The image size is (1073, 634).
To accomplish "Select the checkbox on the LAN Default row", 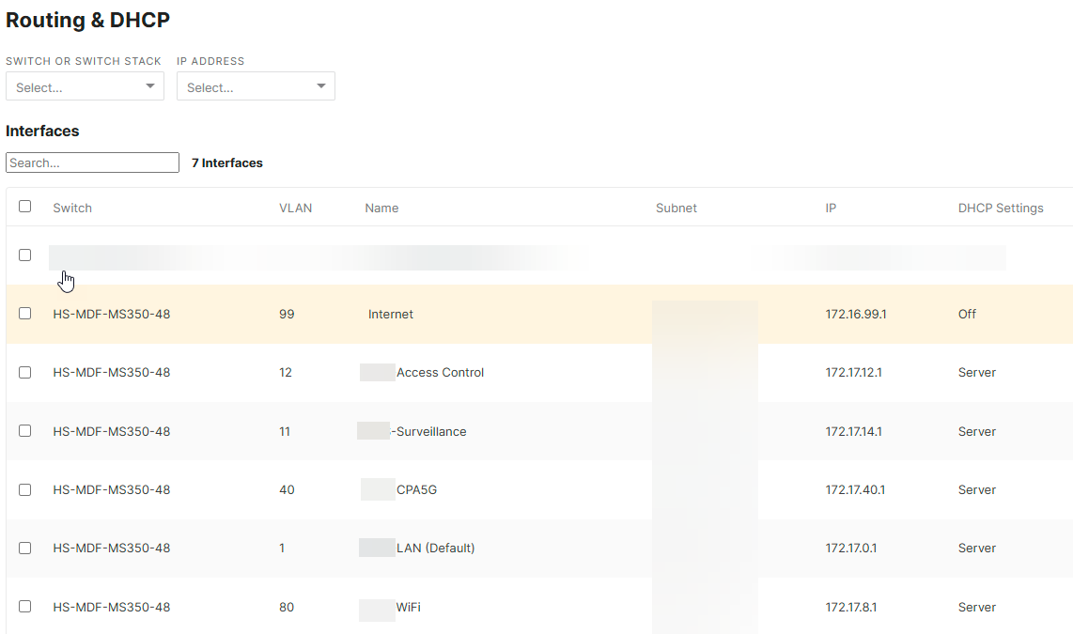I will (24, 548).
